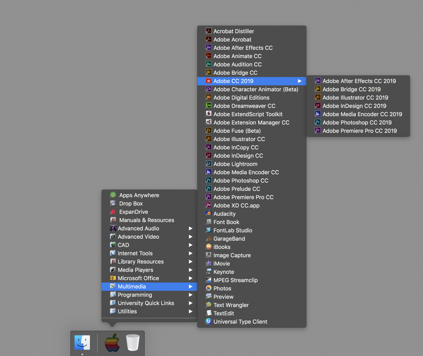Open Manuals & Resources
The width and height of the screenshot is (423, 356).
(x=146, y=220)
